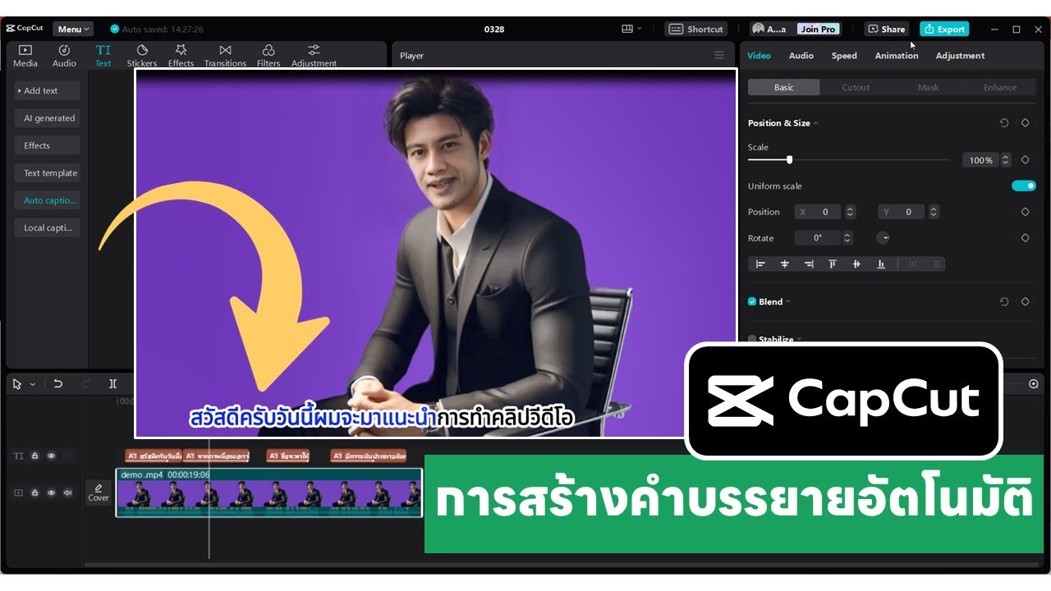Add keyframe for Scale

[1025, 160]
